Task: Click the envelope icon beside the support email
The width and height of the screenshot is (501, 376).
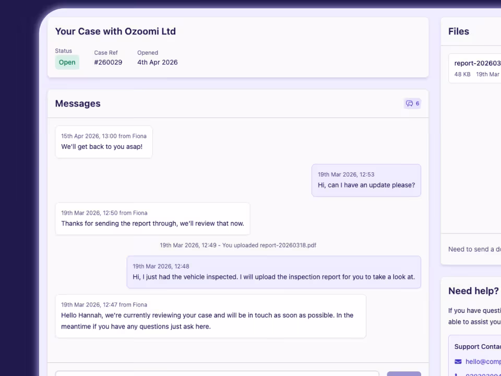Action: 458,361
